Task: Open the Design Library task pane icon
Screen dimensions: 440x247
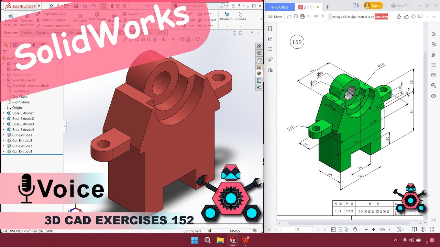Action: (x=259, y=53)
